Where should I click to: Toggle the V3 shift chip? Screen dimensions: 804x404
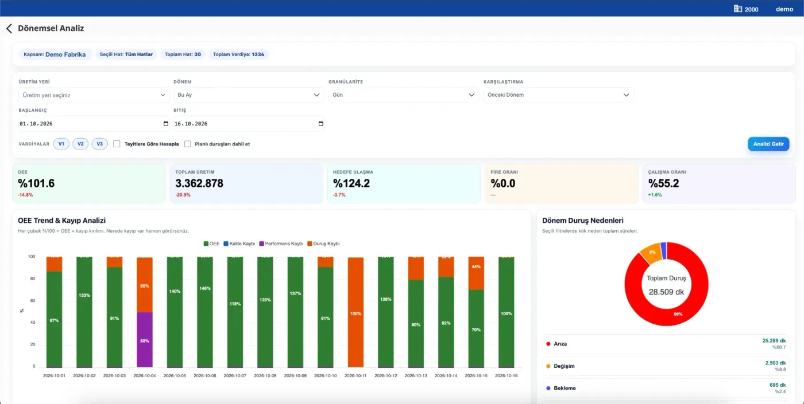tap(99, 144)
